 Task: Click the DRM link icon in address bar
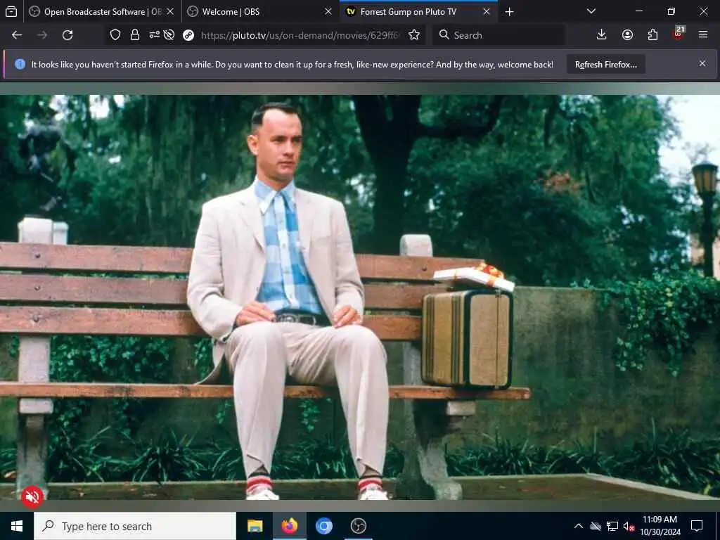(188, 35)
